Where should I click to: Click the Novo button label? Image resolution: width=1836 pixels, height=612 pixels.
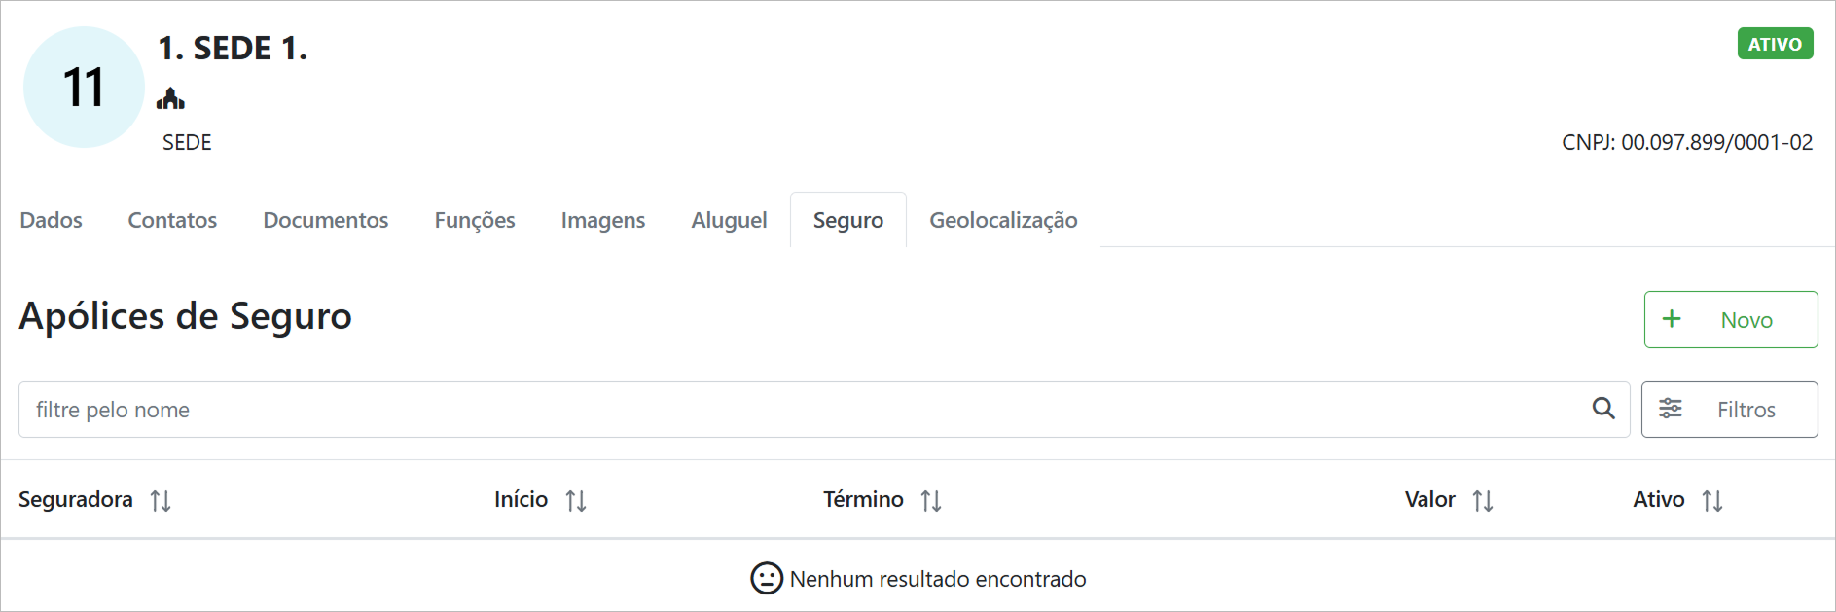[x=1746, y=320]
